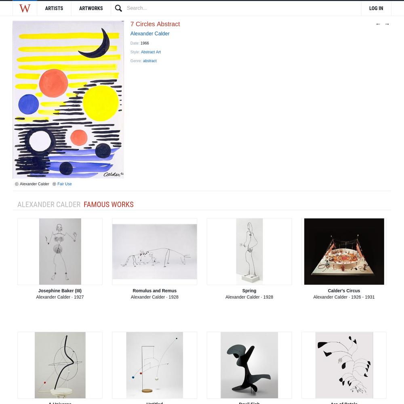Open the Spring artwork title link

pos(249,290)
